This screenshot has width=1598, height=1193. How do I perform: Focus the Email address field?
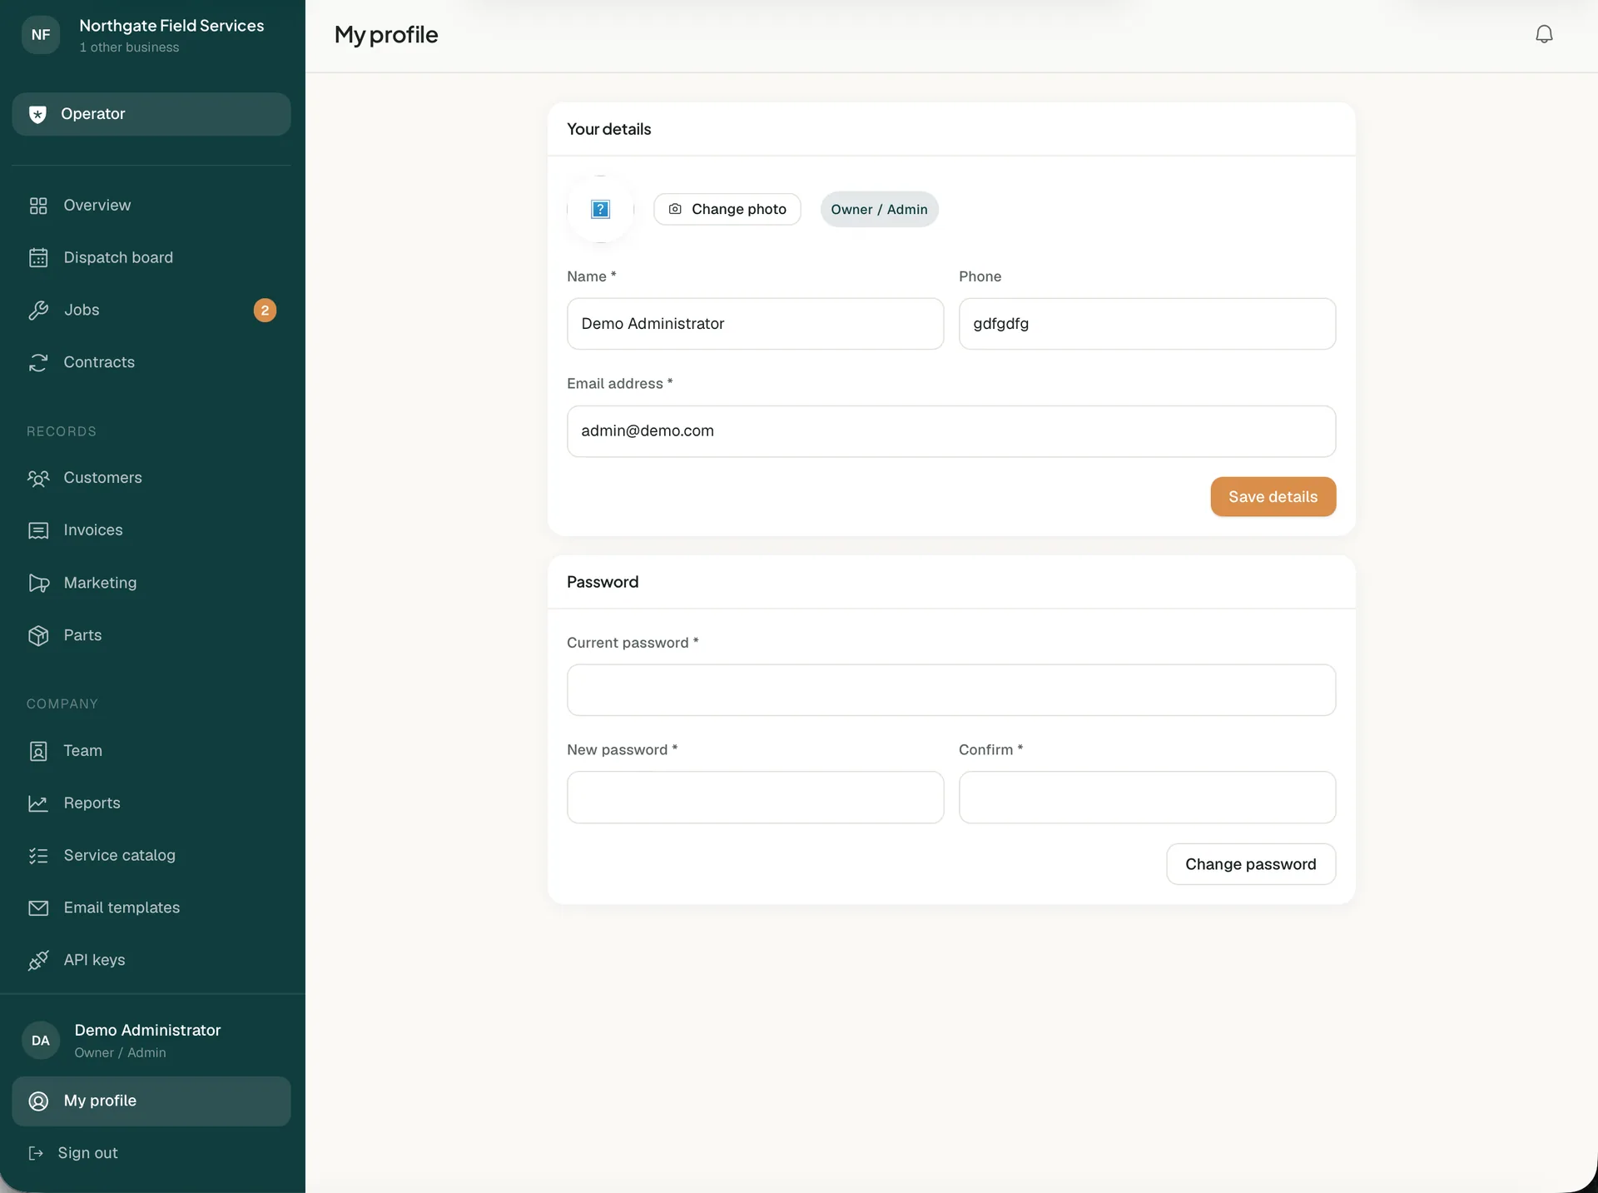click(951, 431)
